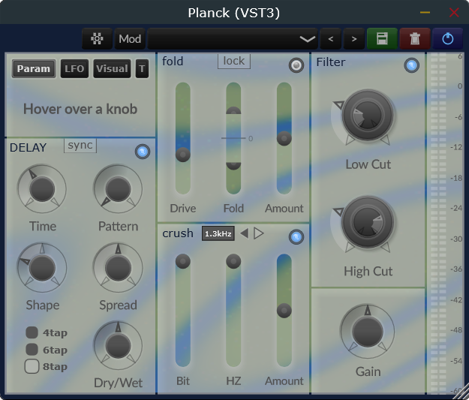
Task: Click the delay sync button
Action: [x=80, y=146]
